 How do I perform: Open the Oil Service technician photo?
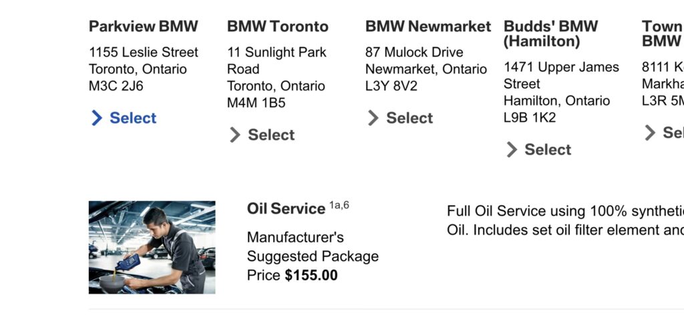click(x=152, y=248)
